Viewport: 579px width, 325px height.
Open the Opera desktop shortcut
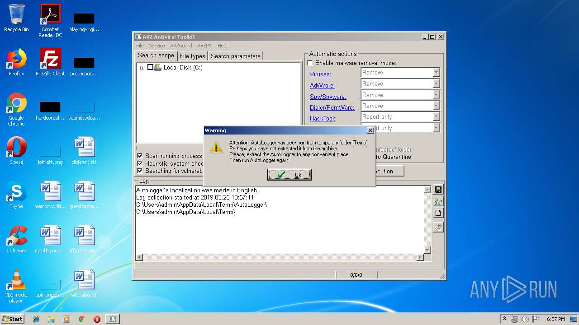pyautogui.click(x=16, y=151)
